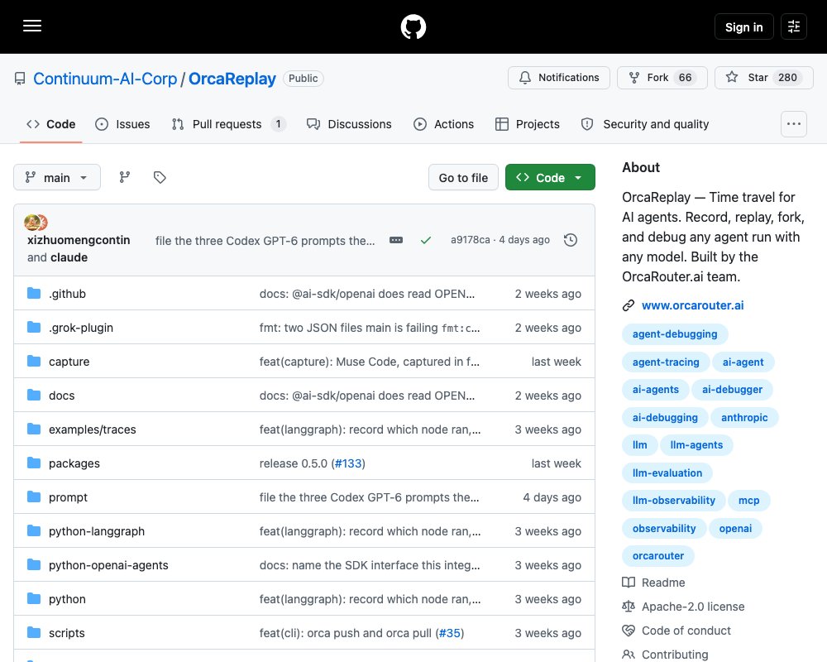Open pull request #133 link
Viewport: 827px width, 662px height.
point(349,463)
